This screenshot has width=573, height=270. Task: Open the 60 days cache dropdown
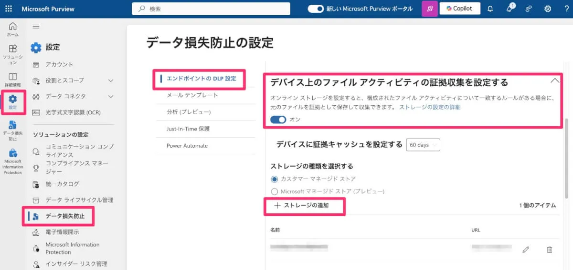(423, 145)
